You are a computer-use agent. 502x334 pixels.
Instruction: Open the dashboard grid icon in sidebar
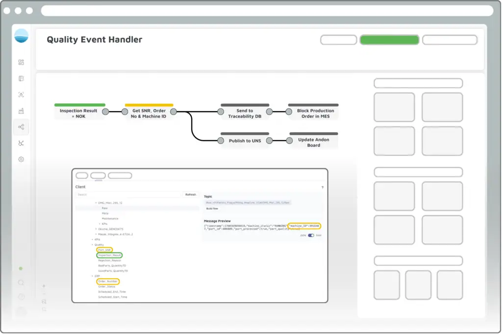pos(21,62)
